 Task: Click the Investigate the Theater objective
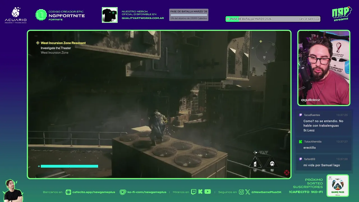56,48
